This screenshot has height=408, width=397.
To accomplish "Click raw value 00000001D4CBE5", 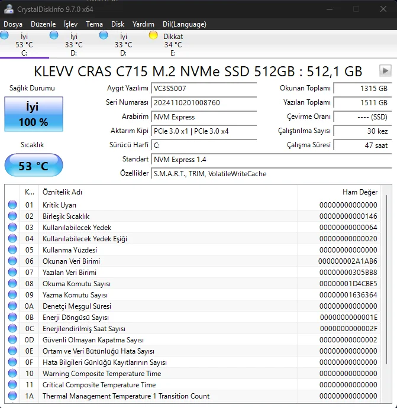I will [348, 284].
